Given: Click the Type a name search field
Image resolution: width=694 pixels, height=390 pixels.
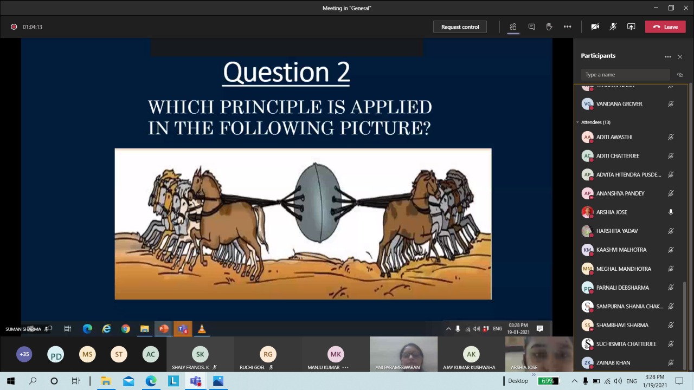Looking at the screenshot, I should tap(625, 75).
